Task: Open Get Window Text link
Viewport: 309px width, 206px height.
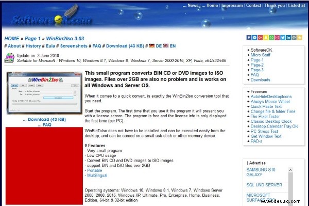Action: click(x=266, y=136)
